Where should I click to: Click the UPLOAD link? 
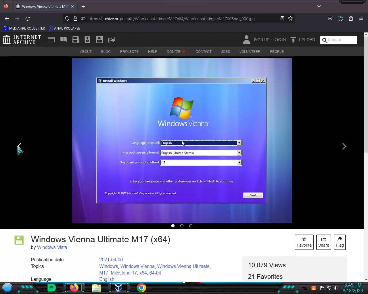coord(307,40)
